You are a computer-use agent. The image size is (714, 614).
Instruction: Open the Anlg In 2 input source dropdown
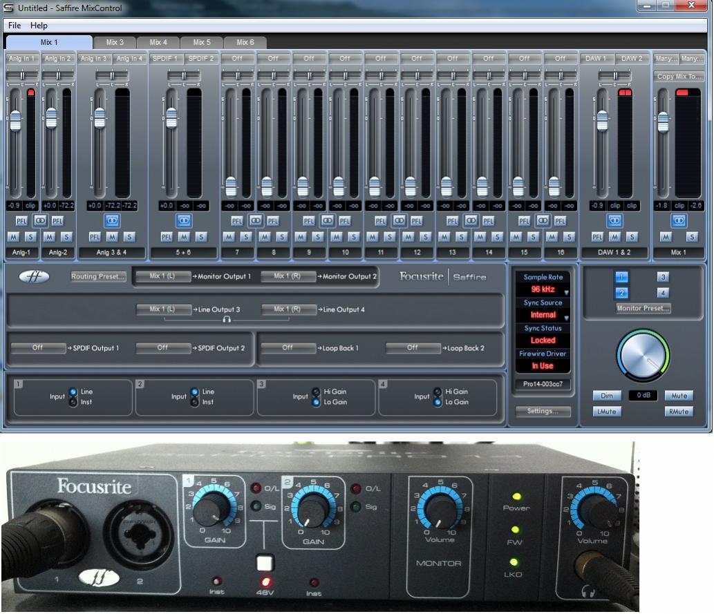(x=58, y=58)
